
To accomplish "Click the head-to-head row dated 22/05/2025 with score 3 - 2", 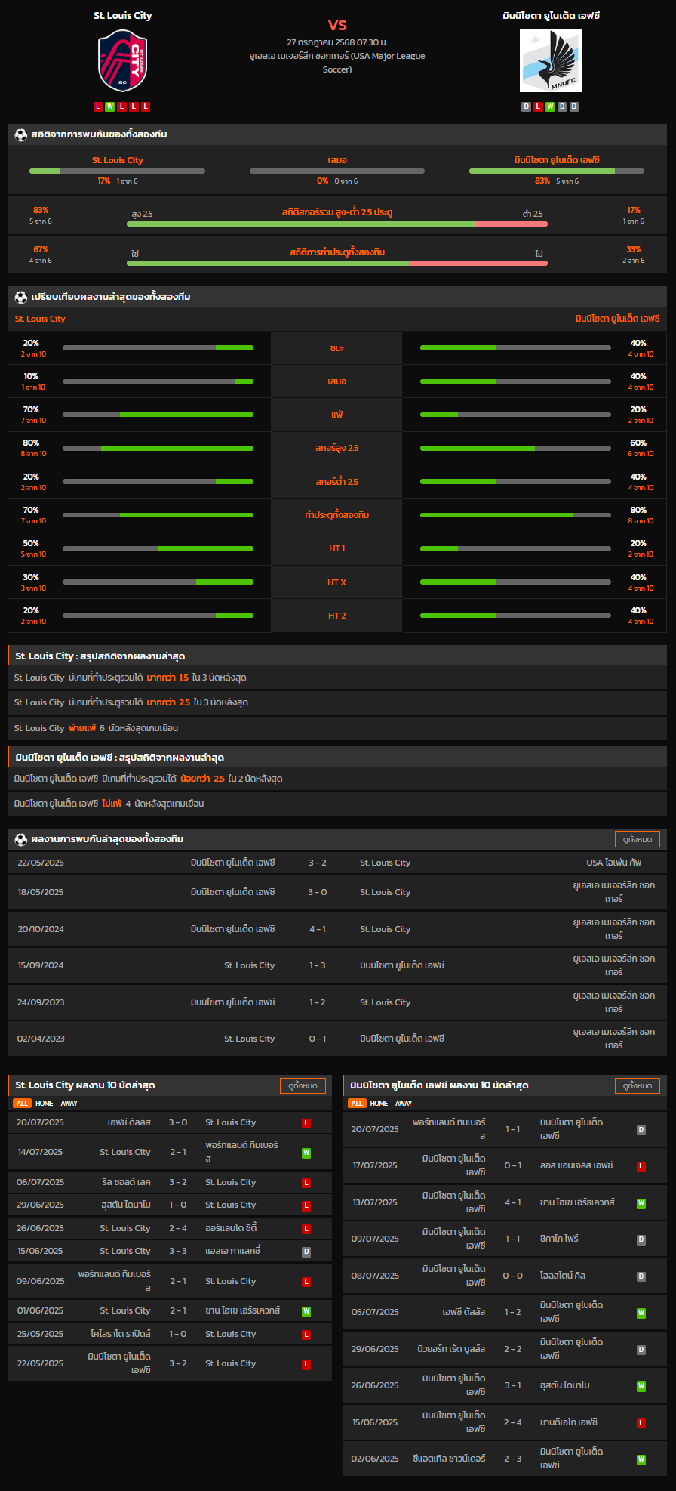I will (x=337, y=863).
